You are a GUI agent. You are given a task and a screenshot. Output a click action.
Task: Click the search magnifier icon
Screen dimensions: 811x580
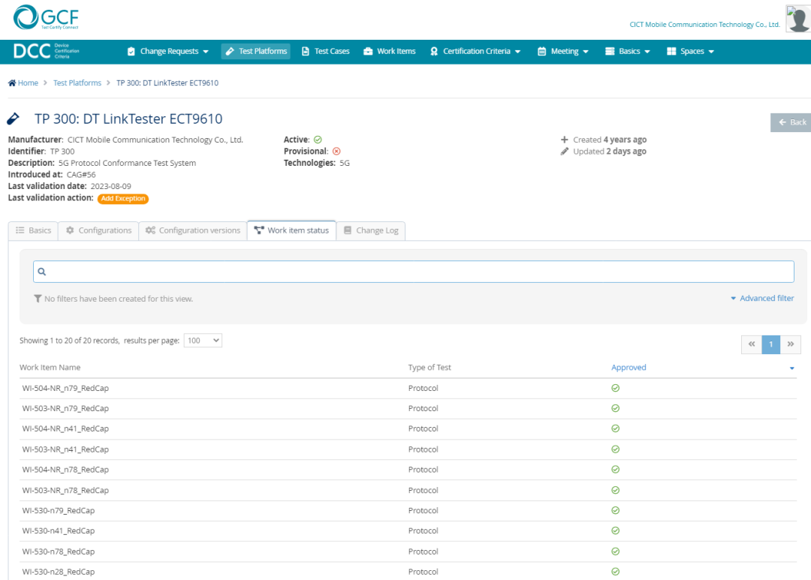point(42,272)
